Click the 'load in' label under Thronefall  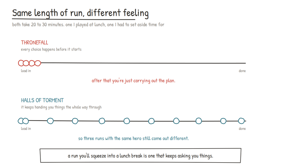(x=26, y=71)
